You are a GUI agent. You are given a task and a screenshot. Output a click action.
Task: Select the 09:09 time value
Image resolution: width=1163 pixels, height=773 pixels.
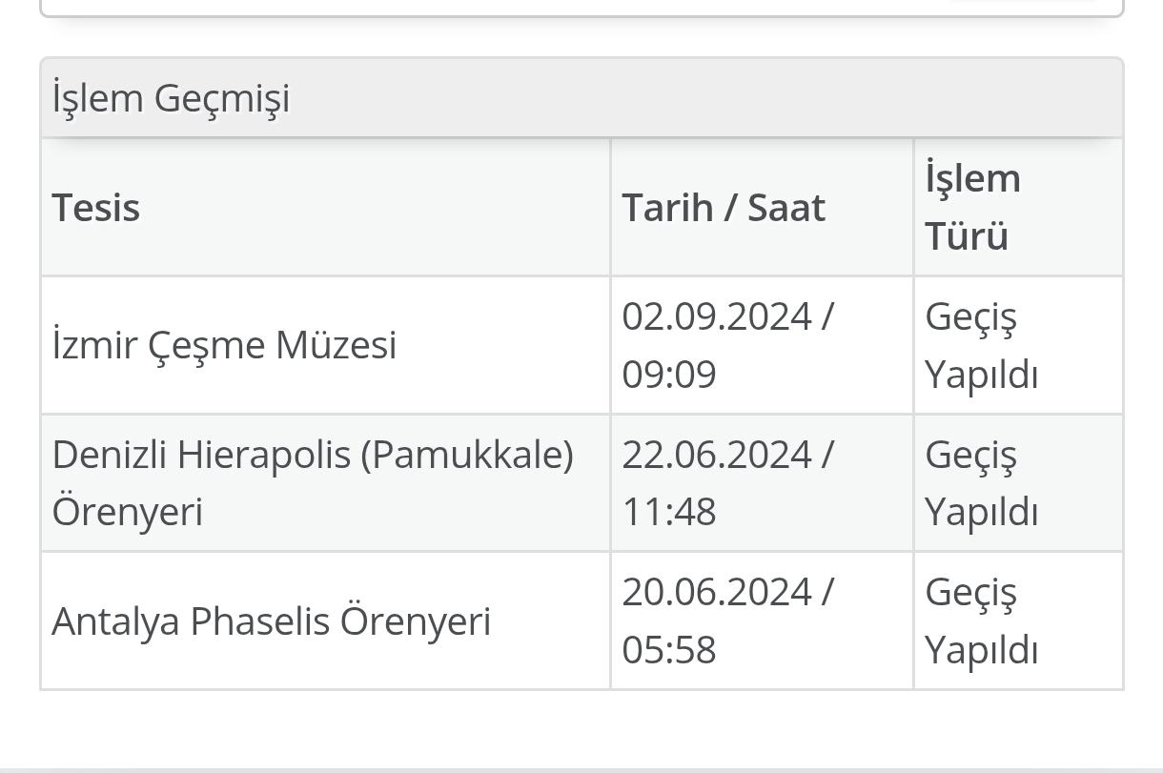point(668,374)
